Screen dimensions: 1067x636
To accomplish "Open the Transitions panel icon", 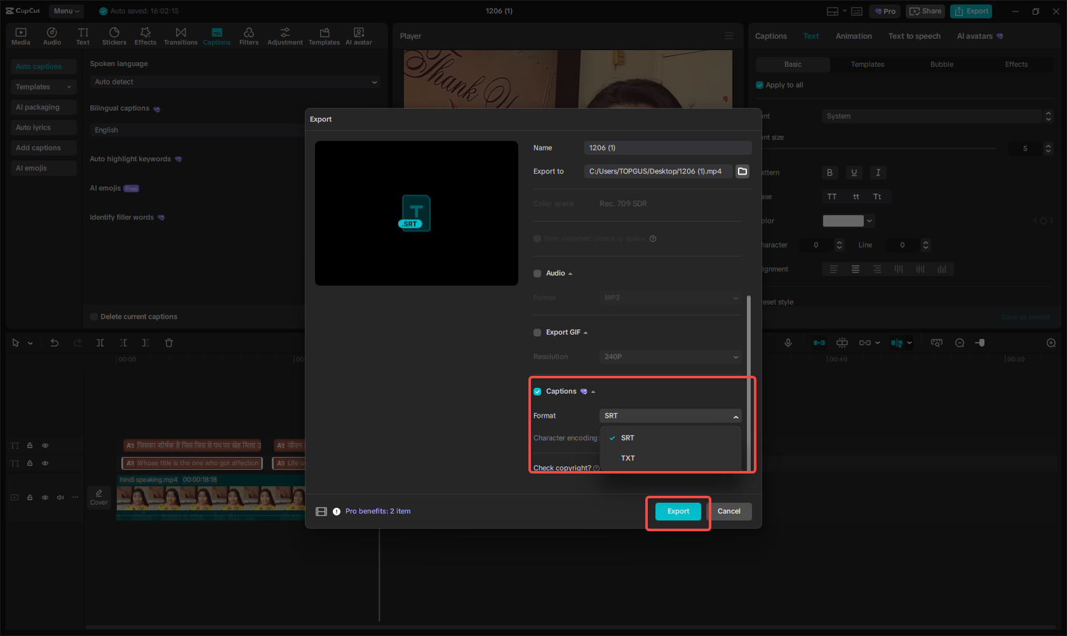I will pos(181,36).
